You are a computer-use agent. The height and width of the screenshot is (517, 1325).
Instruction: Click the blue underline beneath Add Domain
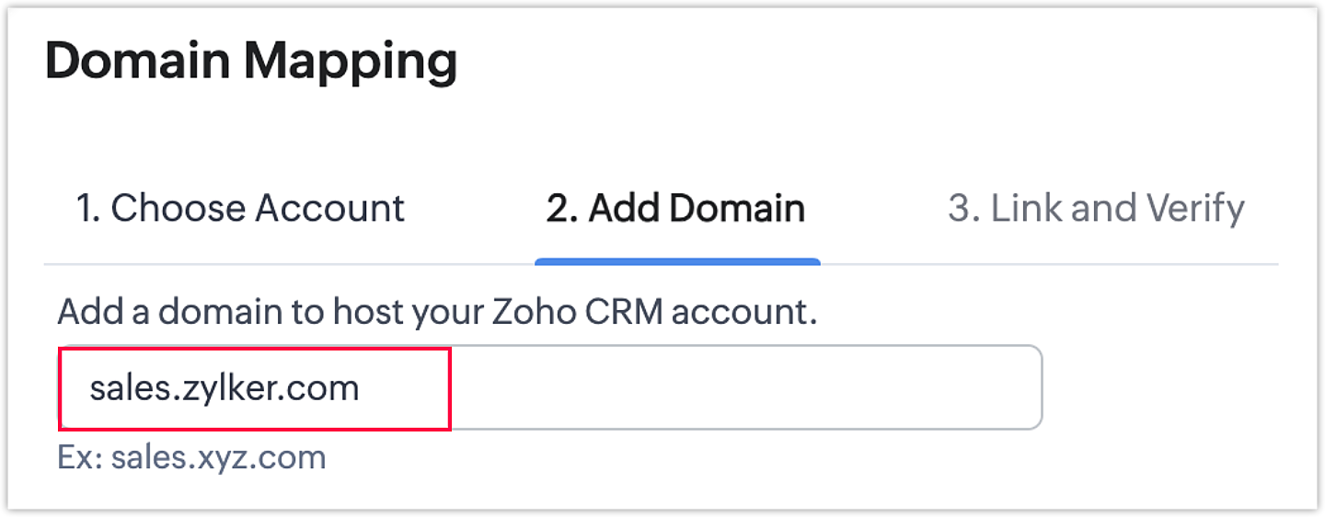pos(677,261)
